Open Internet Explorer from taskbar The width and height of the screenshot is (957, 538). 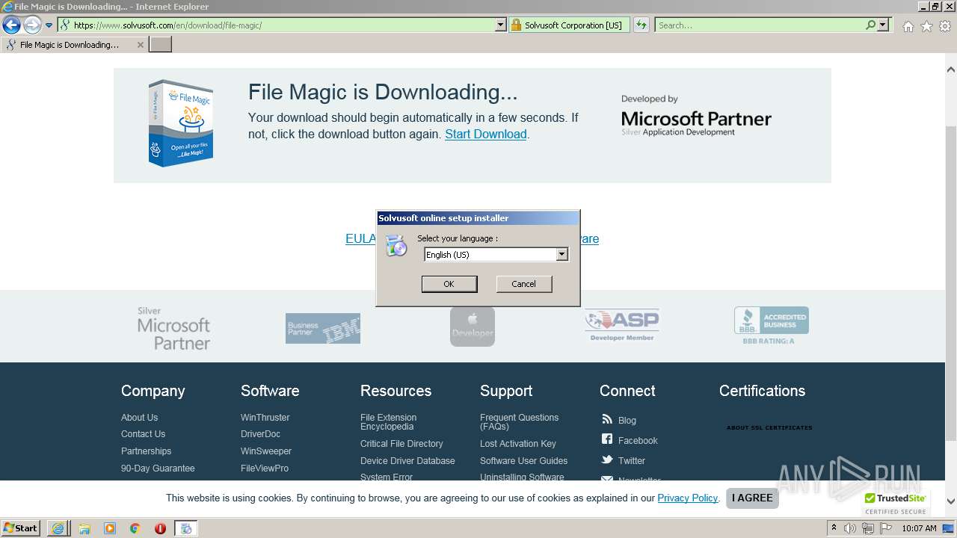point(58,528)
